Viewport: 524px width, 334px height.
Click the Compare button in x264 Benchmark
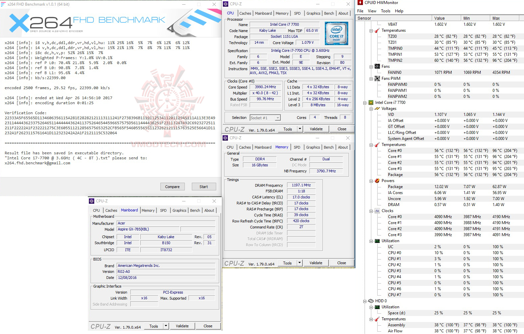172,187
